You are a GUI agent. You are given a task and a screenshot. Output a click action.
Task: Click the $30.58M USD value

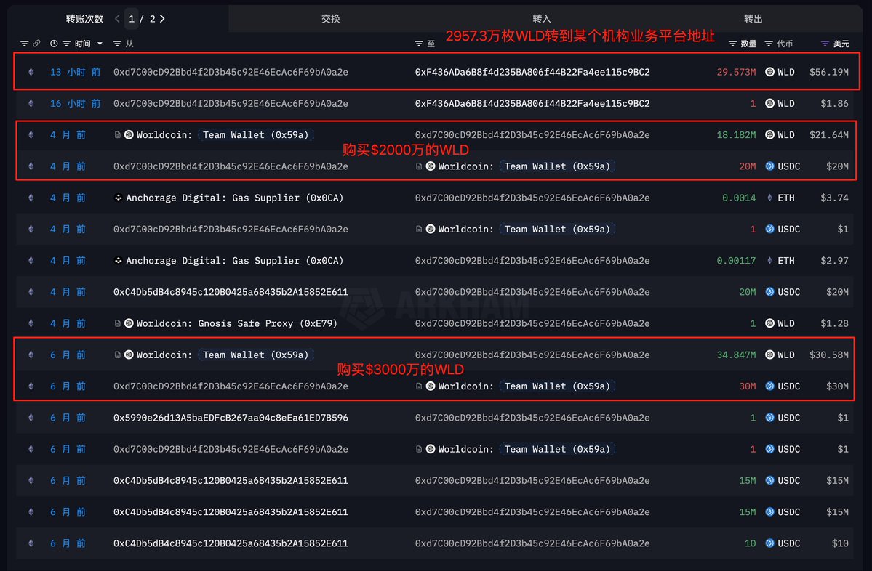click(x=829, y=355)
